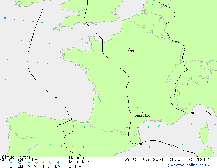Screen dimensions: 217x168
Task: Click the 'M: middle' legend text
Action: point(79,162)
